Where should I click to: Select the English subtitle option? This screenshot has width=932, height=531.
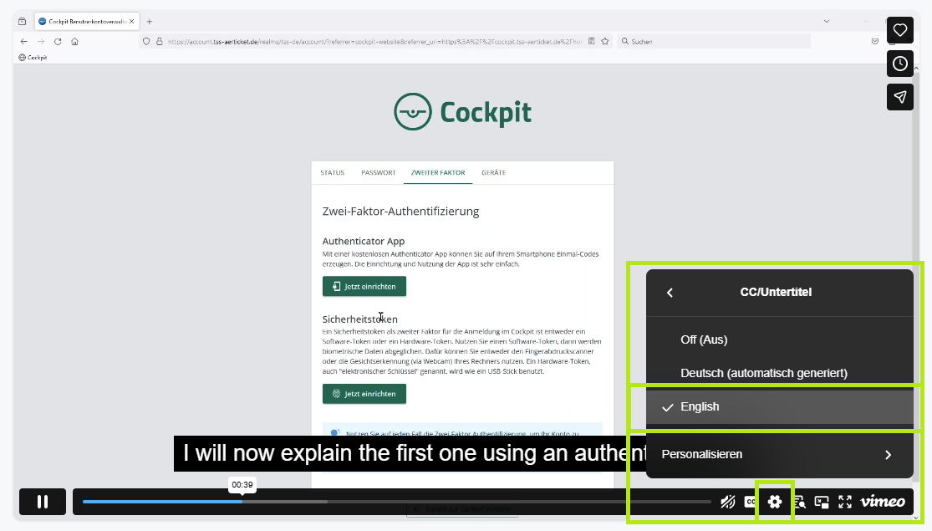(700, 407)
